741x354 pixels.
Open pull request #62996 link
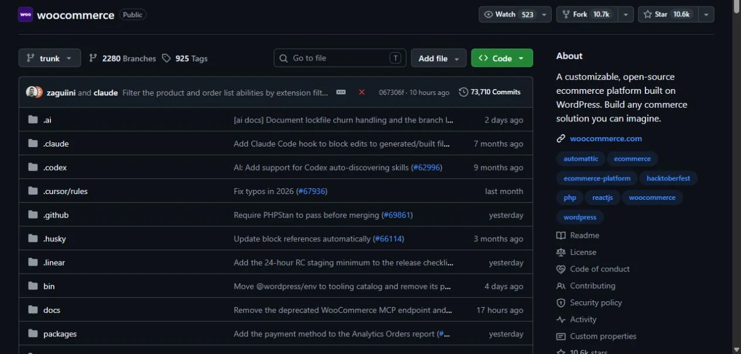click(426, 168)
